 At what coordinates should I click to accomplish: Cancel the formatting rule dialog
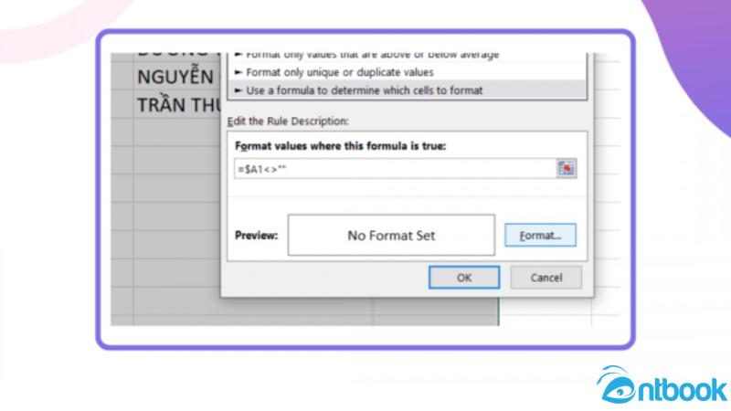pos(546,278)
